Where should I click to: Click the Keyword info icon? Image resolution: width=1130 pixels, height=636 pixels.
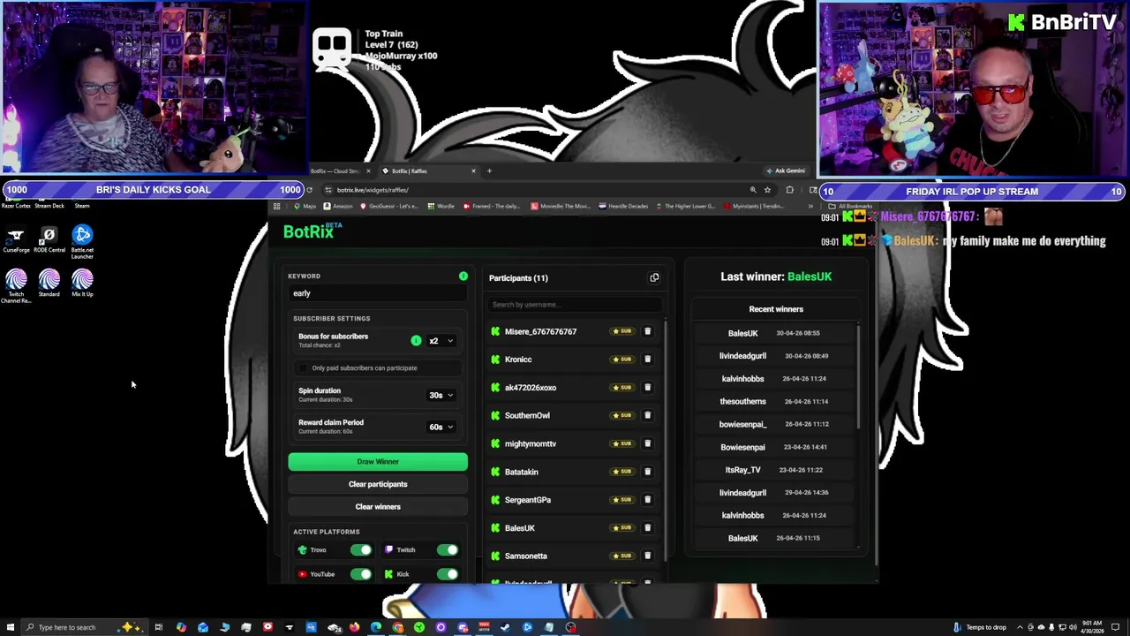463,276
